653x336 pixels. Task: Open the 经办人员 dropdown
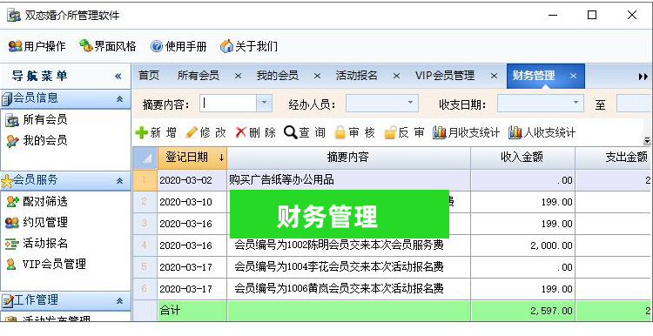click(x=410, y=104)
